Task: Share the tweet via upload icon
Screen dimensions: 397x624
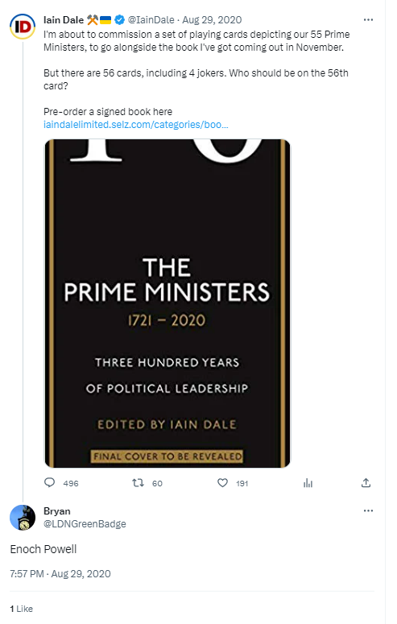Action: click(x=366, y=483)
